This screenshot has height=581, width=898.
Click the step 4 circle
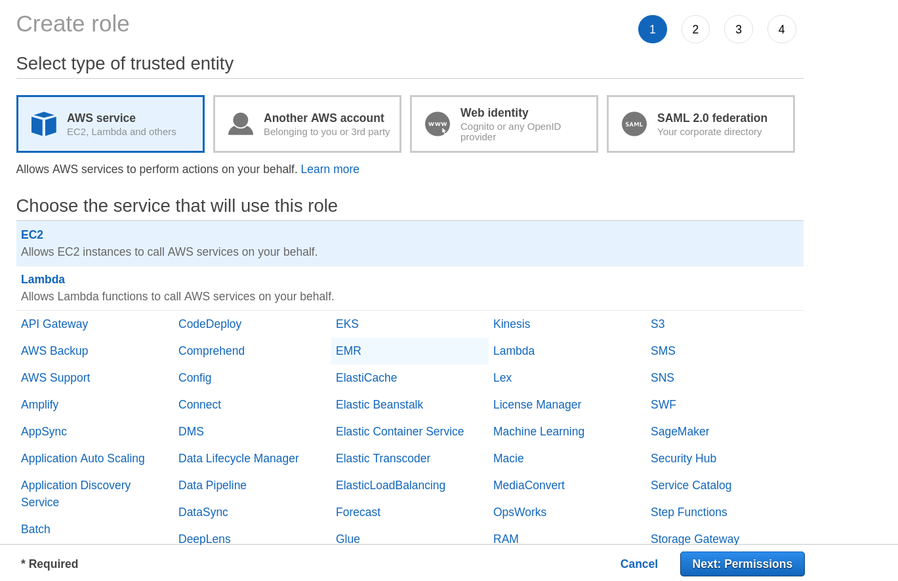pos(781,29)
